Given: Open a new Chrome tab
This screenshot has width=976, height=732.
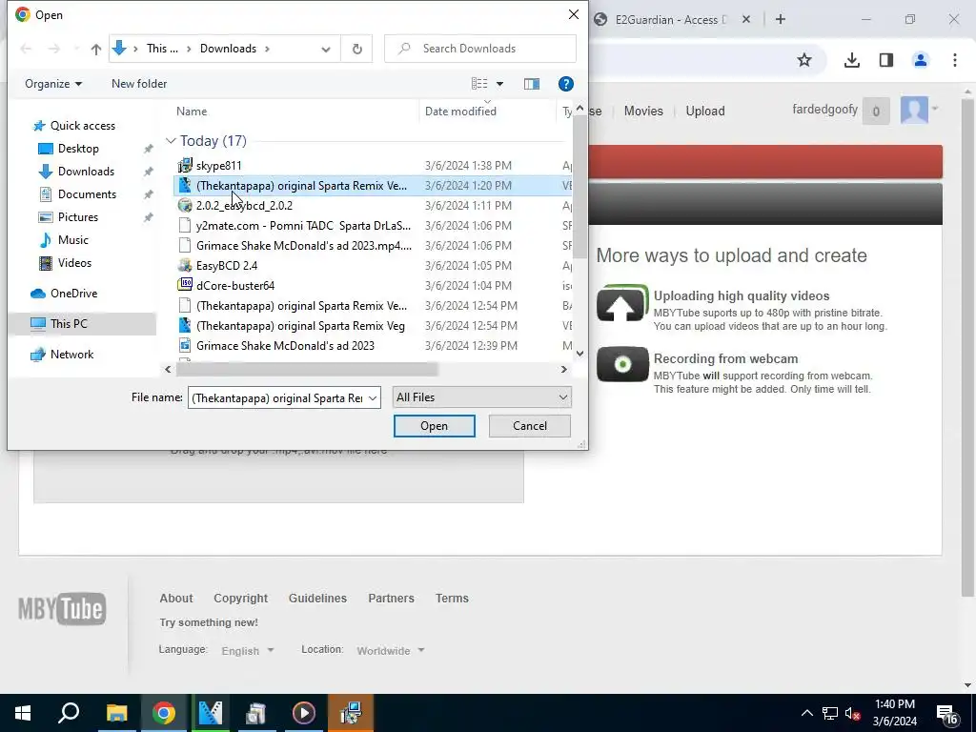Looking at the screenshot, I should [781, 19].
